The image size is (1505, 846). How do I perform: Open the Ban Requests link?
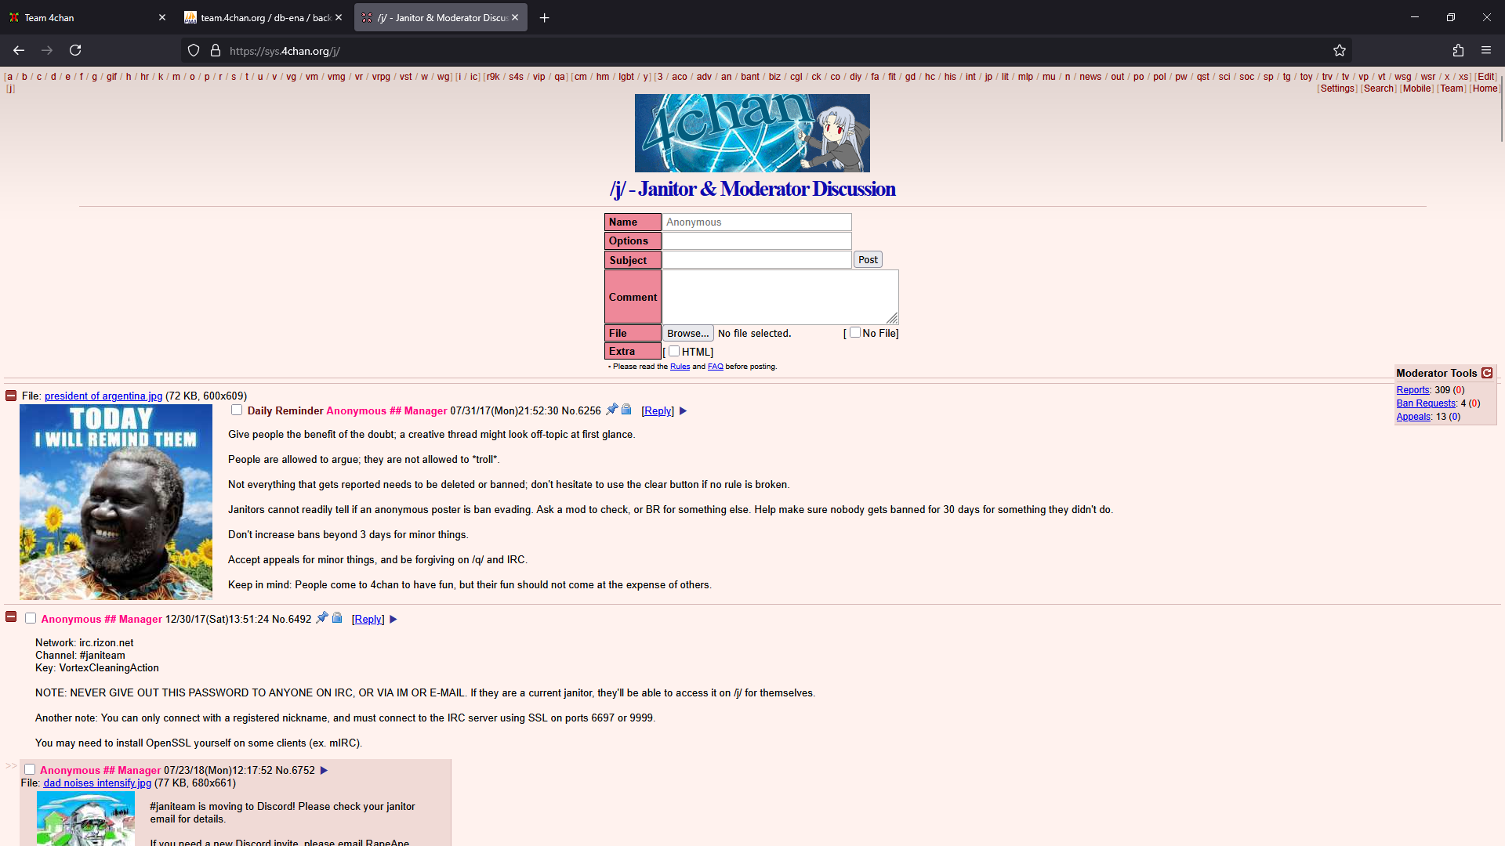[1425, 403]
